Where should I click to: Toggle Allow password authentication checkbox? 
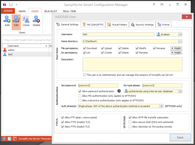click(x=80, y=91)
